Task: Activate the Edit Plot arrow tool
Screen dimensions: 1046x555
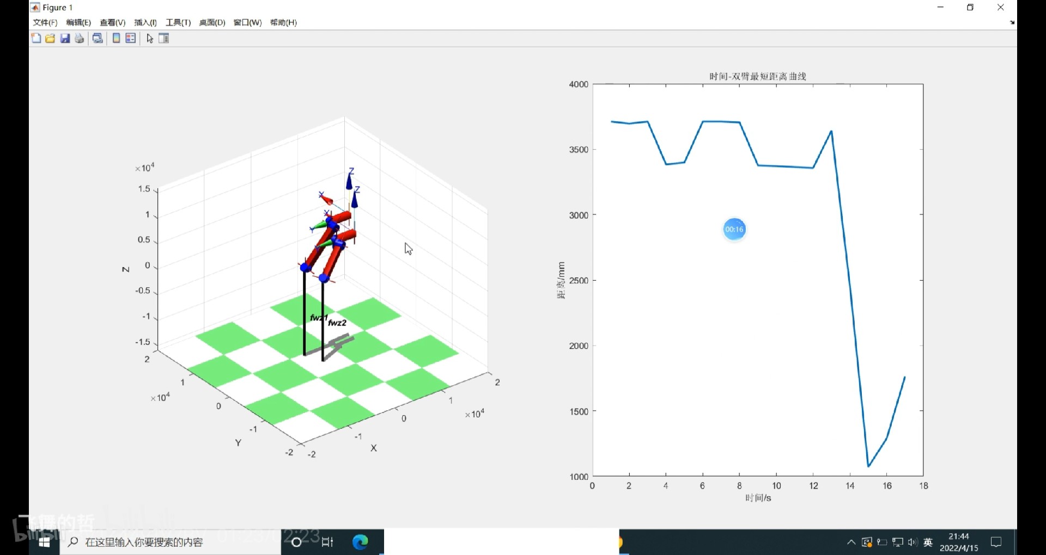Action: 150,39
